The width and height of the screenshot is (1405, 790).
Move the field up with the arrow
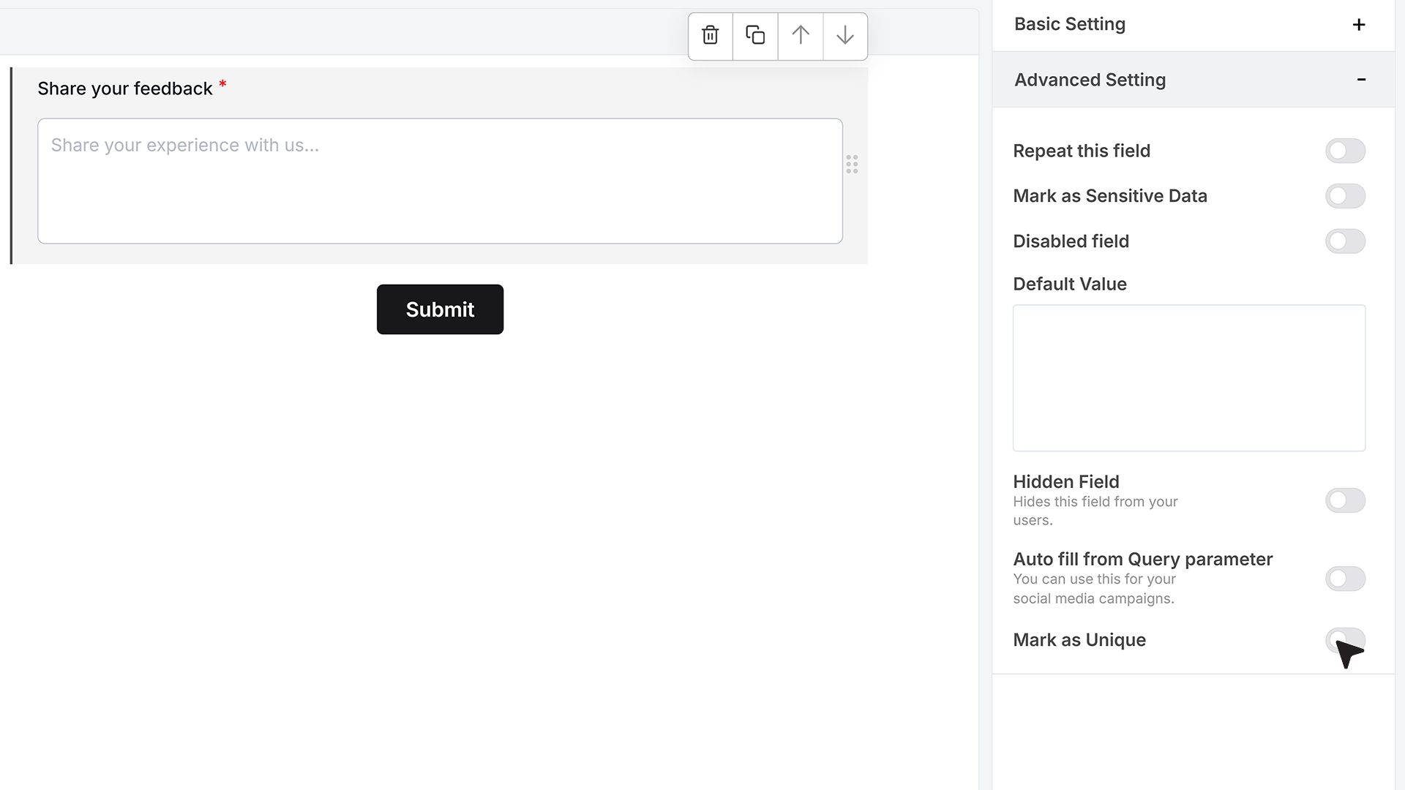point(801,35)
